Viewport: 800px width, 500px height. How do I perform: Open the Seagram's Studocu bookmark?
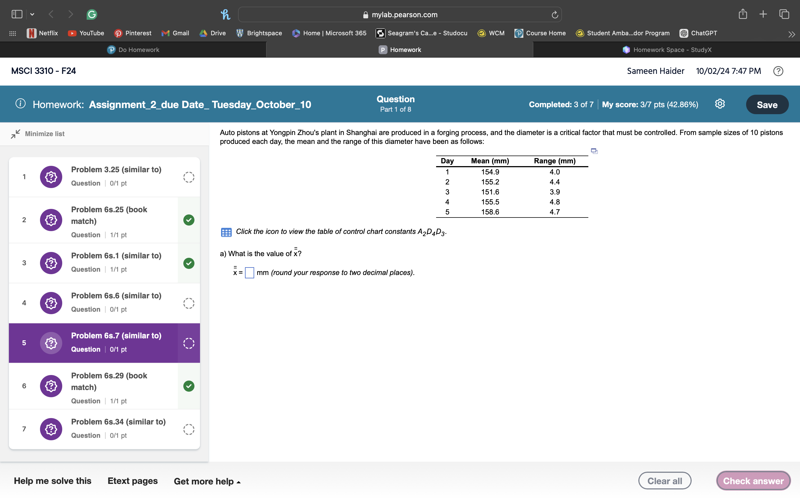(421, 33)
